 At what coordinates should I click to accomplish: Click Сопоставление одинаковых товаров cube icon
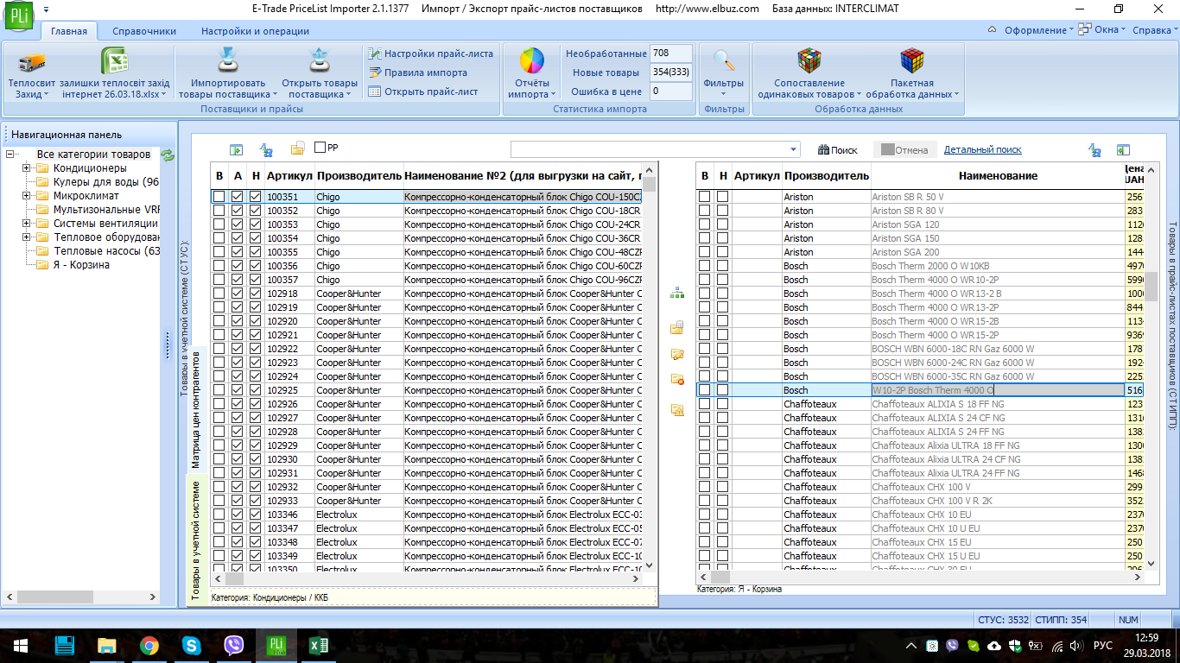click(x=809, y=61)
